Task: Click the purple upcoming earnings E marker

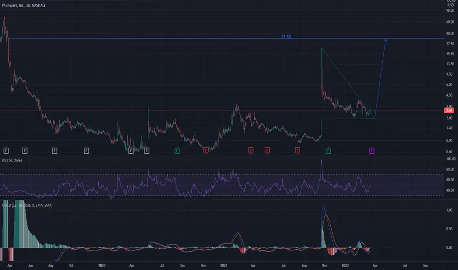Action: tap(372, 151)
